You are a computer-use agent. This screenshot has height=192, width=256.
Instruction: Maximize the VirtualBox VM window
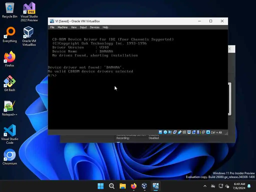pos(211,21)
